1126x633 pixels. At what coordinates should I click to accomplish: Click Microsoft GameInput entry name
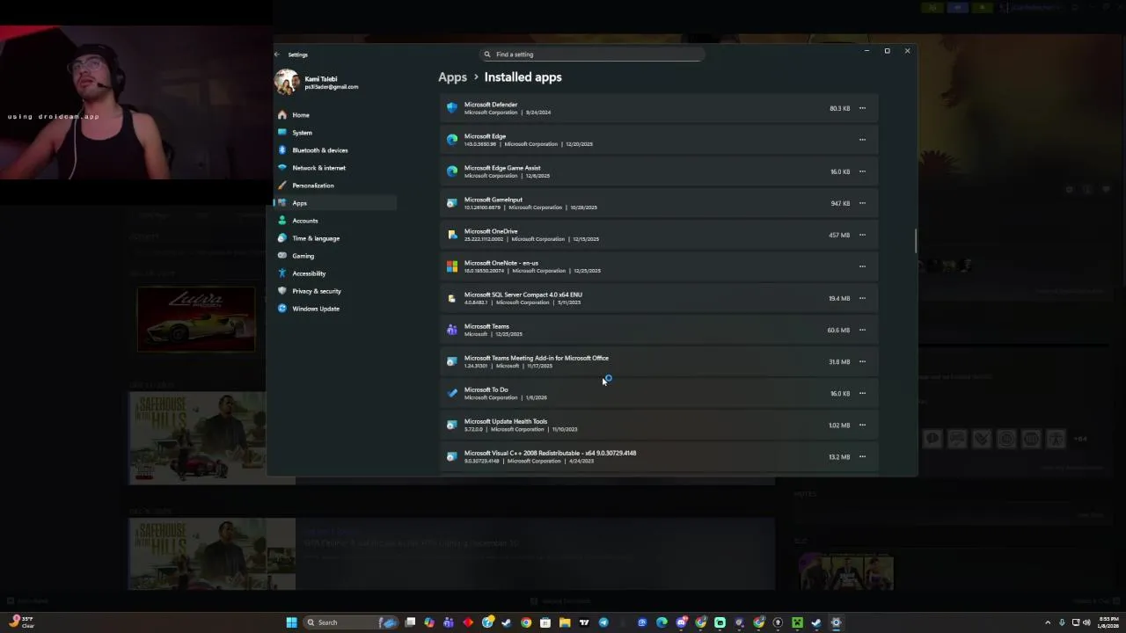494,200
